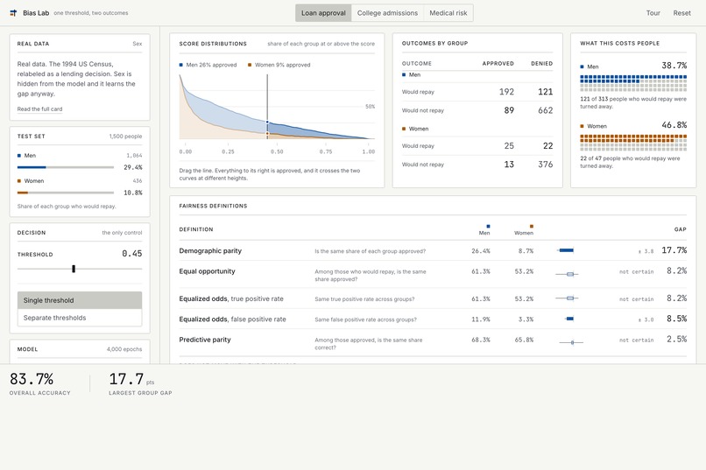Viewport: 706px width, 470px height.
Task: Click the vertical threshold line in chart
Action: coord(267,107)
